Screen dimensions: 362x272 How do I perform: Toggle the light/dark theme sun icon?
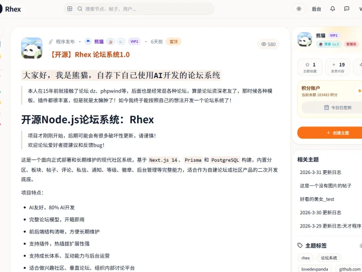tap(299, 9)
